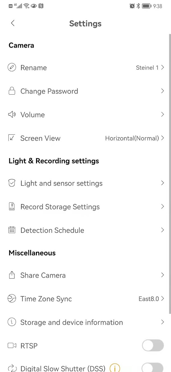Tap the back arrow icon
This screenshot has width=171, height=372.
tap(13, 23)
